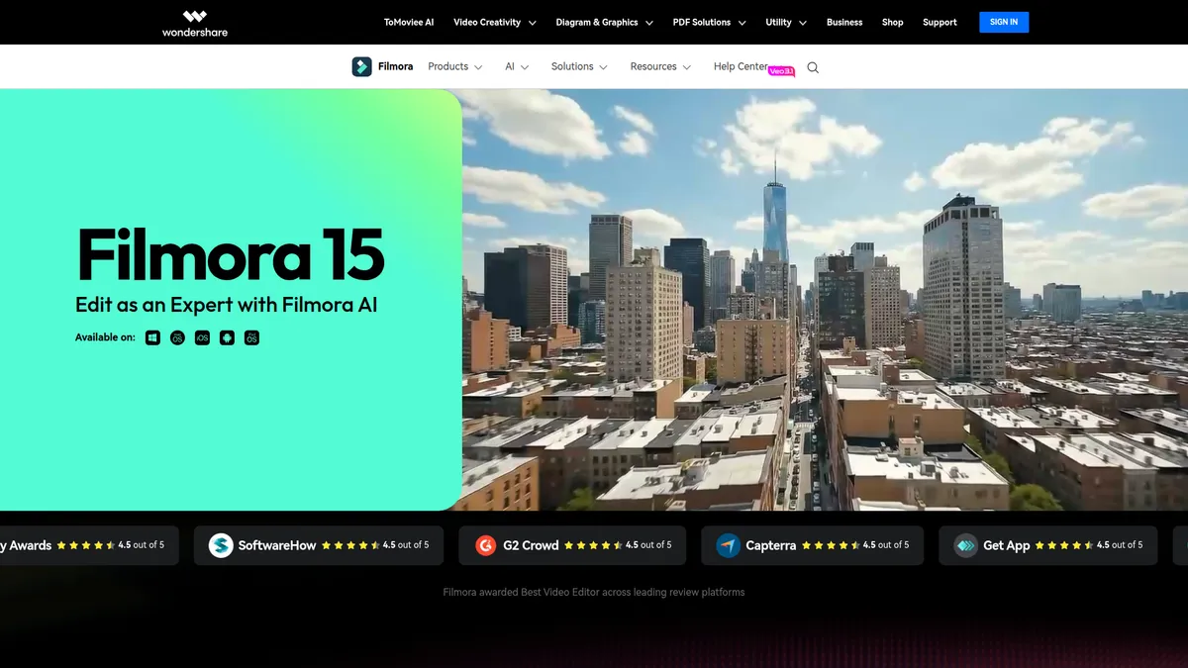Click the G2 Crowd rating badge
Screen dimensions: 1188x668
click(571, 545)
